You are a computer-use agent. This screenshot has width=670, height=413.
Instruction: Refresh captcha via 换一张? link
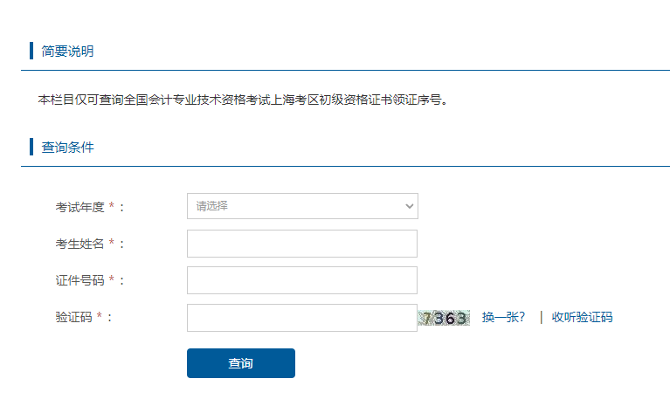[x=503, y=318]
